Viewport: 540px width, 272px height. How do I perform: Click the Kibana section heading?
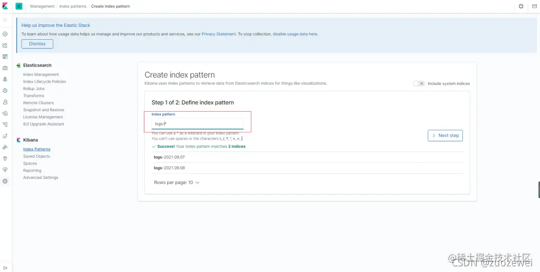tap(31, 140)
